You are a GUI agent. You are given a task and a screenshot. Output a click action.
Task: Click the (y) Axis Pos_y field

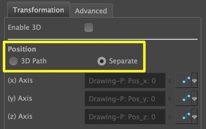124,99
